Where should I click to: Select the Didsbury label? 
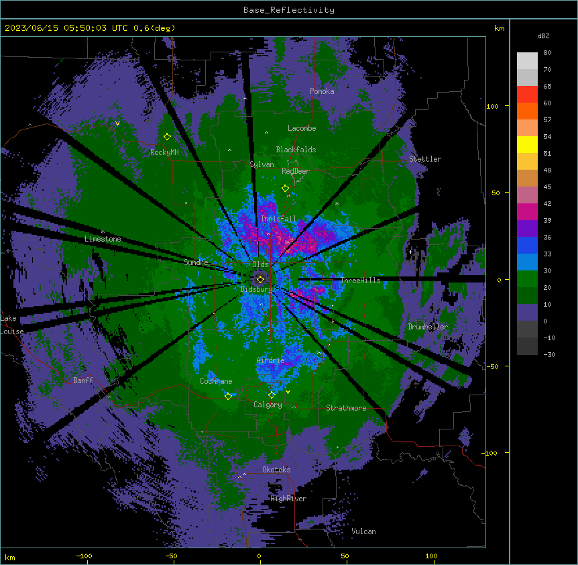tap(256, 289)
